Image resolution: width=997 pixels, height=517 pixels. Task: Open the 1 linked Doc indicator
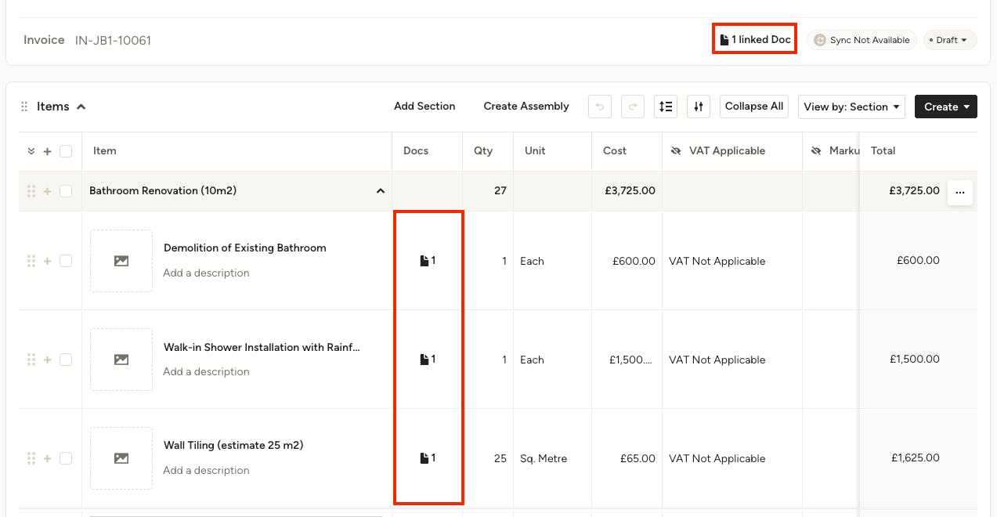tap(755, 39)
